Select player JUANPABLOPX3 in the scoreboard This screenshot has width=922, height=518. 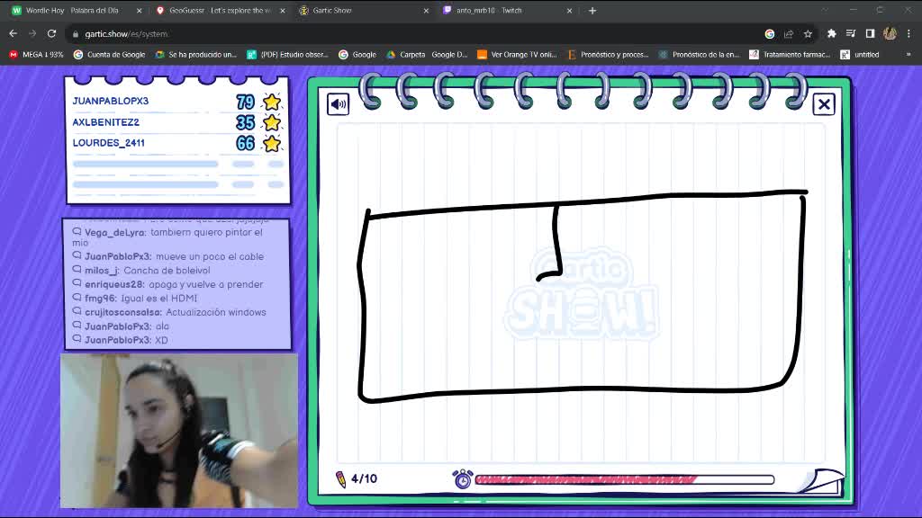(111, 101)
